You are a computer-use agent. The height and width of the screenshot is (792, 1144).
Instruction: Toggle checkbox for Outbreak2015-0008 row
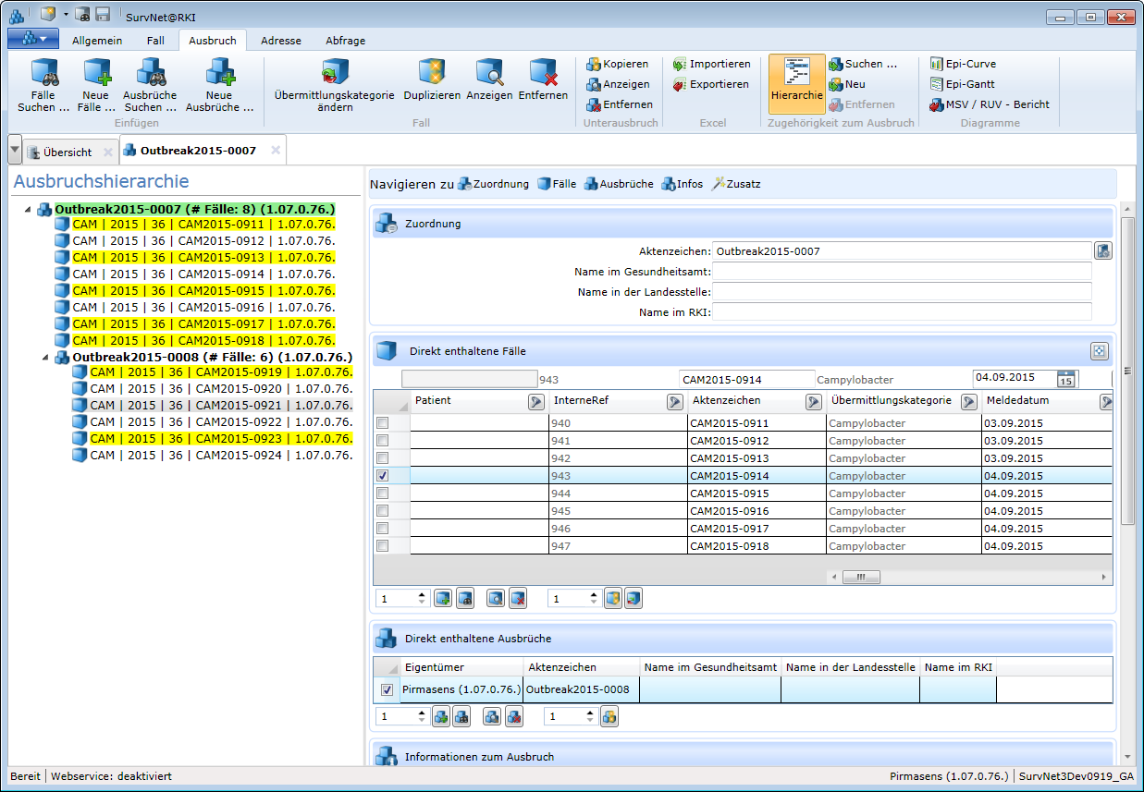pyautogui.click(x=387, y=689)
